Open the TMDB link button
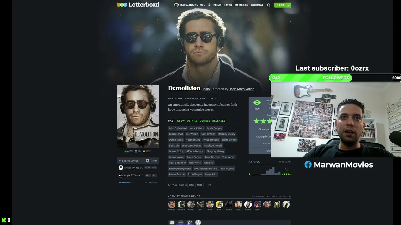 point(200,185)
